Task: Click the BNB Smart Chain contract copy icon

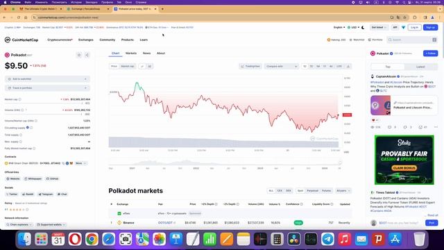Action: click(x=63, y=163)
